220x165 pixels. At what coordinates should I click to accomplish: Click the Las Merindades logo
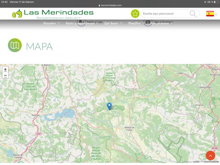pos(53,14)
